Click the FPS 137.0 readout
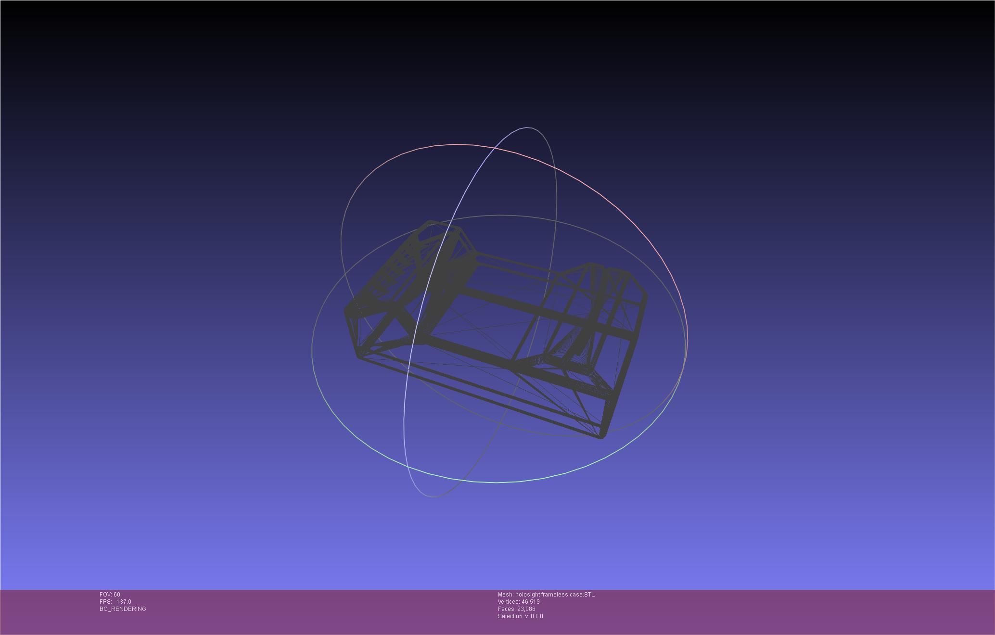 pyautogui.click(x=115, y=602)
